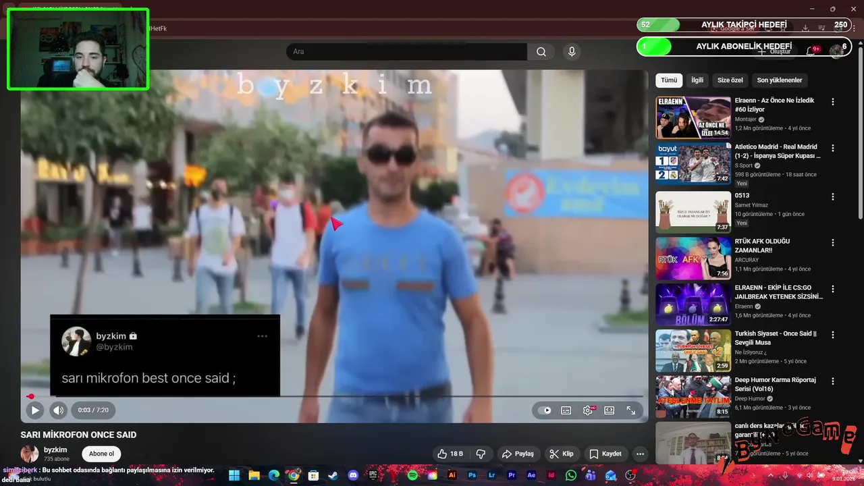Screen dimensions: 864x486
Task: Play the video with the play button
Action: (x=35, y=410)
